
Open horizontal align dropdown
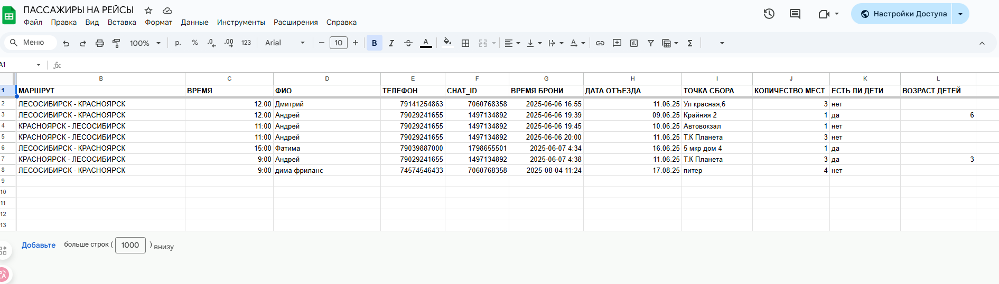(512, 43)
